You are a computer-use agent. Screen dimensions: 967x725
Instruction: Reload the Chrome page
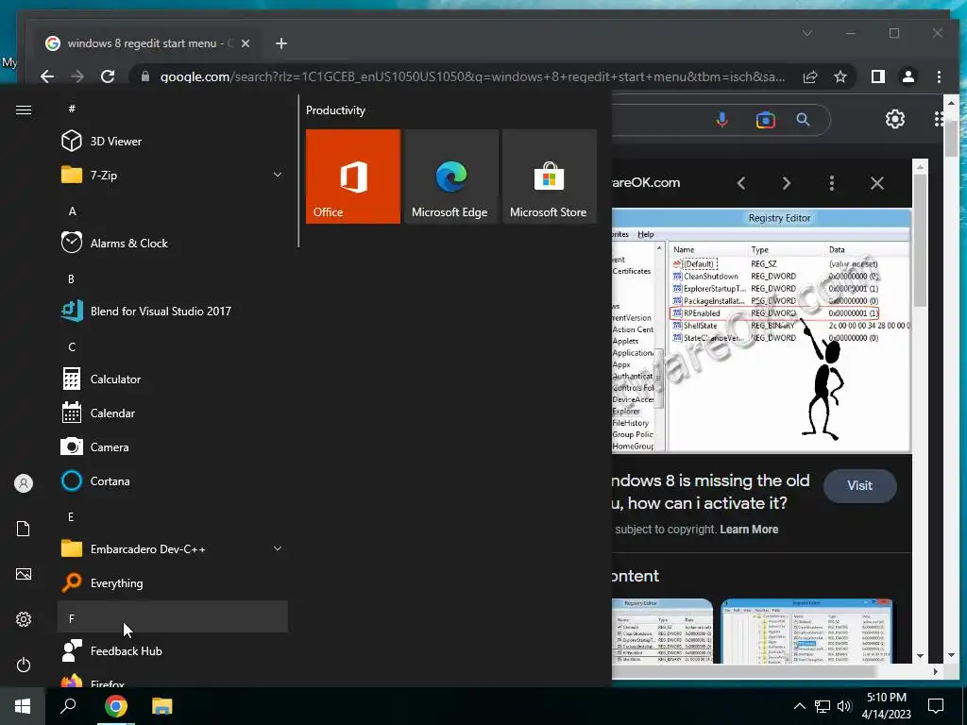(108, 76)
